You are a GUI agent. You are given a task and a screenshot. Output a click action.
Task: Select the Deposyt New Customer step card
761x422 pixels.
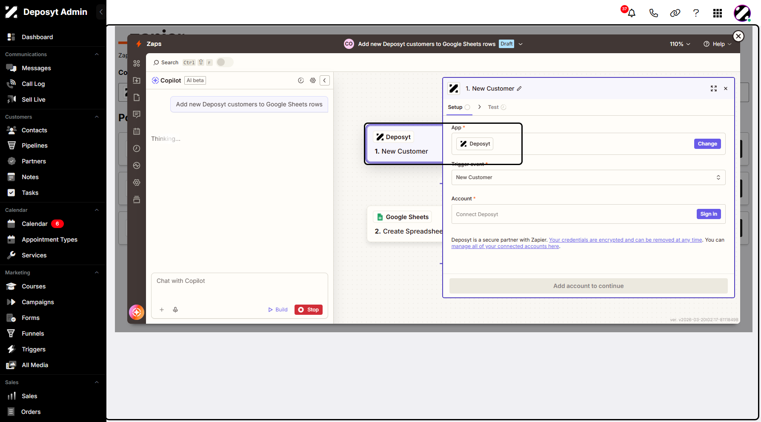[x=404, y=144]
